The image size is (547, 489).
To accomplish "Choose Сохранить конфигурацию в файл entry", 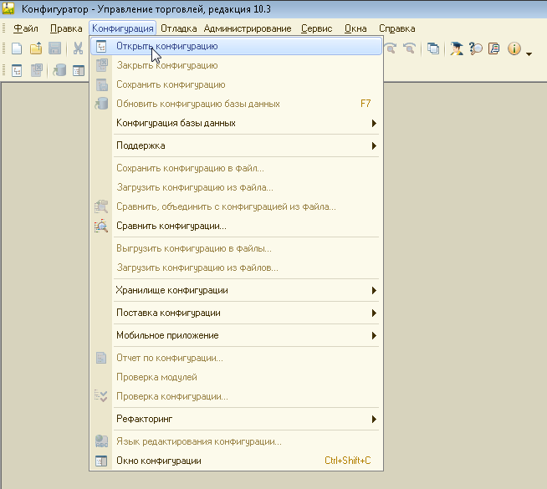I will click(x=236, y=168).
